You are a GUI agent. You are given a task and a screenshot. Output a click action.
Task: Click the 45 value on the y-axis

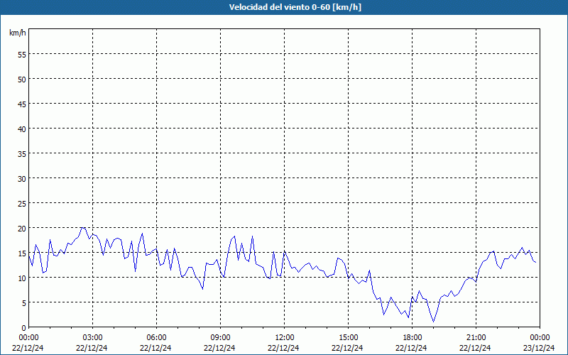click(22, 104)
